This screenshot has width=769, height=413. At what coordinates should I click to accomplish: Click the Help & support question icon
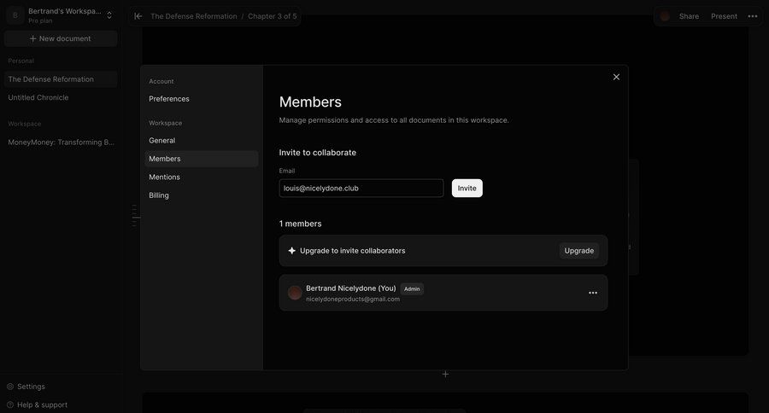tap(9, 404)
